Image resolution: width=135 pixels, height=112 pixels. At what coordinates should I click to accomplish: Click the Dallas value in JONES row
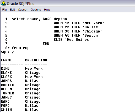pos(32,81)
